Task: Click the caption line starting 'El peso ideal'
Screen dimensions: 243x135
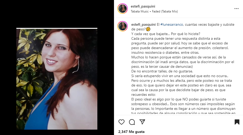Action: point(177,99)
